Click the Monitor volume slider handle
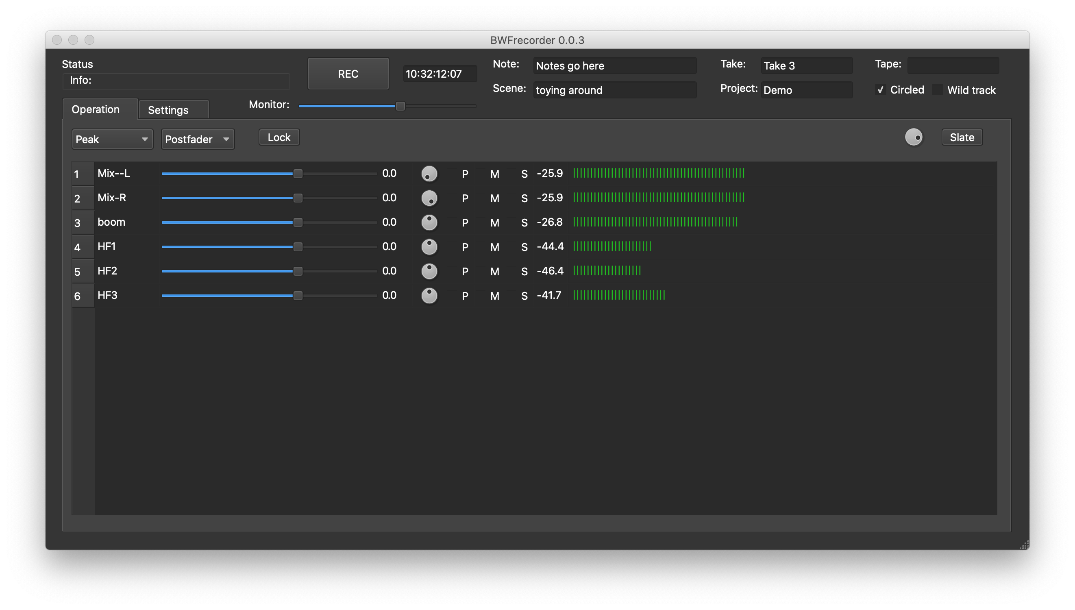Viewport: 1075px width, 610px height. tap(400, 106)
